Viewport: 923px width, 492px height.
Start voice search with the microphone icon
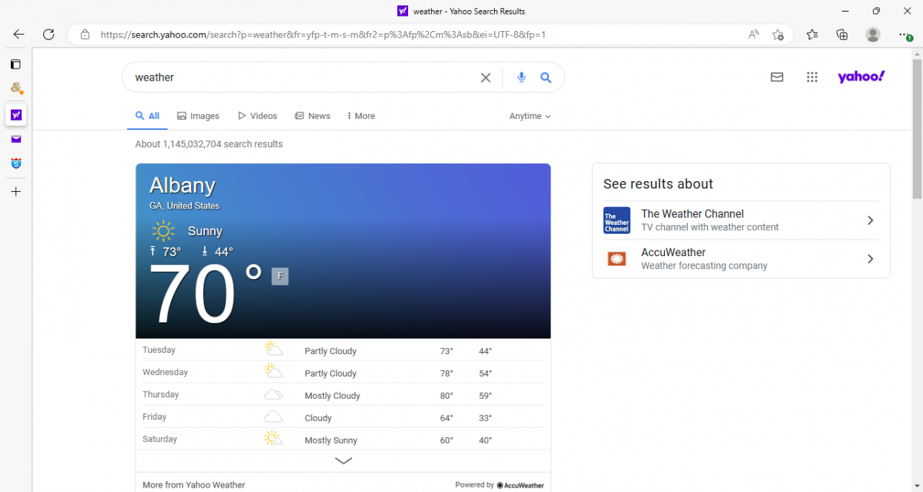point(521,78)
